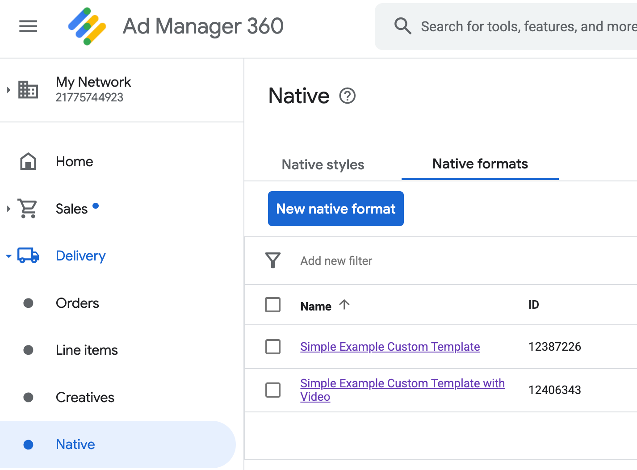Check the Simple Example Custom Template row
Image resolution: width=637 pixels, height=470 pixels.
(272, 347)
